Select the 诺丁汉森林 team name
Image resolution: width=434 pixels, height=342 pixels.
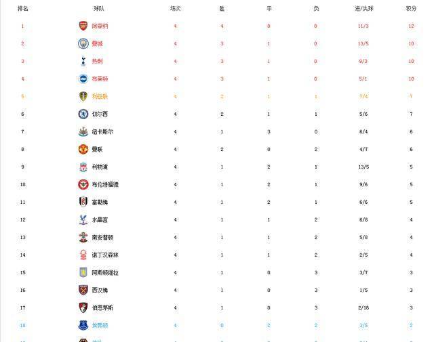(x=105, y=255)
